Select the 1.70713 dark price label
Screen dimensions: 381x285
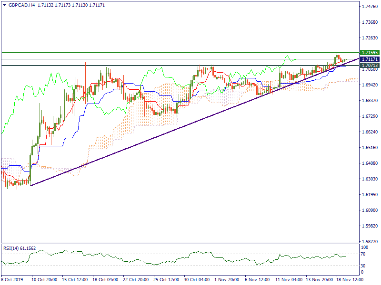(370, 65)
